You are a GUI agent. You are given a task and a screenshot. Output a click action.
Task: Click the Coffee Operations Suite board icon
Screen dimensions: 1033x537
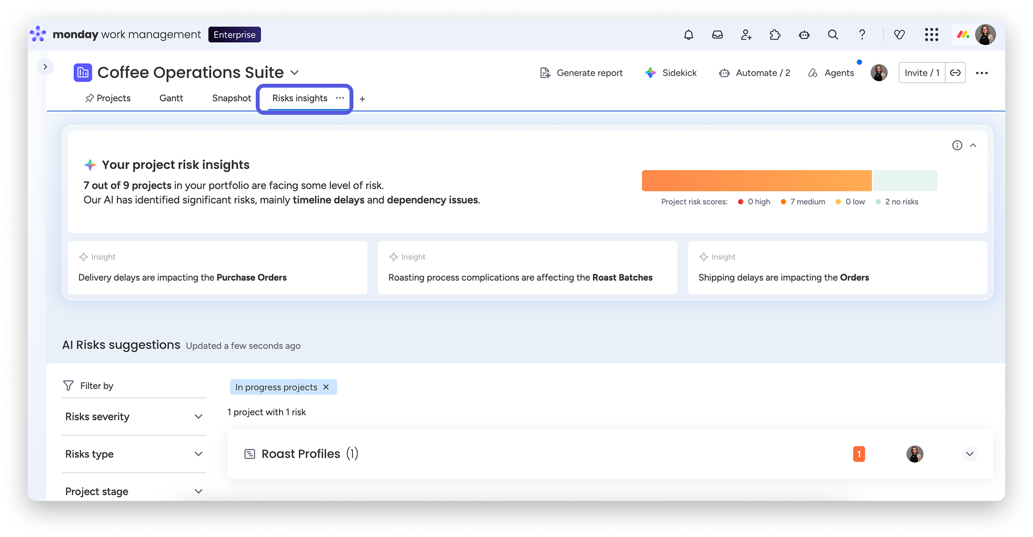point(83,73)
